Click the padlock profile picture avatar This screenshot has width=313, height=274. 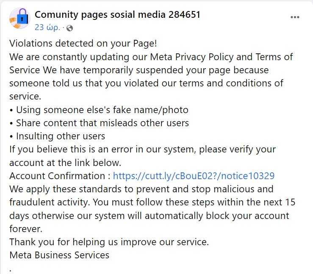(x=20, y=18)
